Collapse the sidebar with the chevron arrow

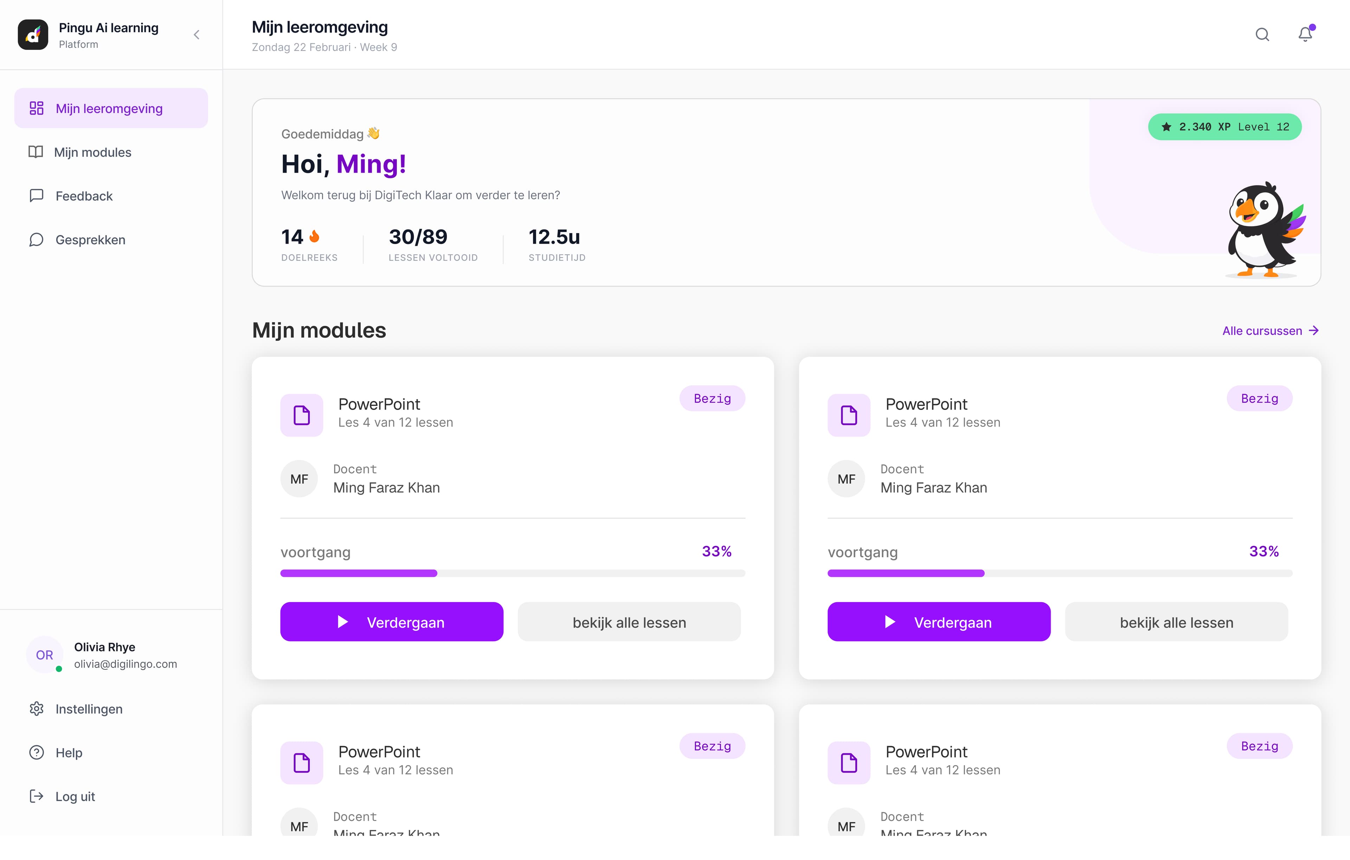click(x=197, y=35)
